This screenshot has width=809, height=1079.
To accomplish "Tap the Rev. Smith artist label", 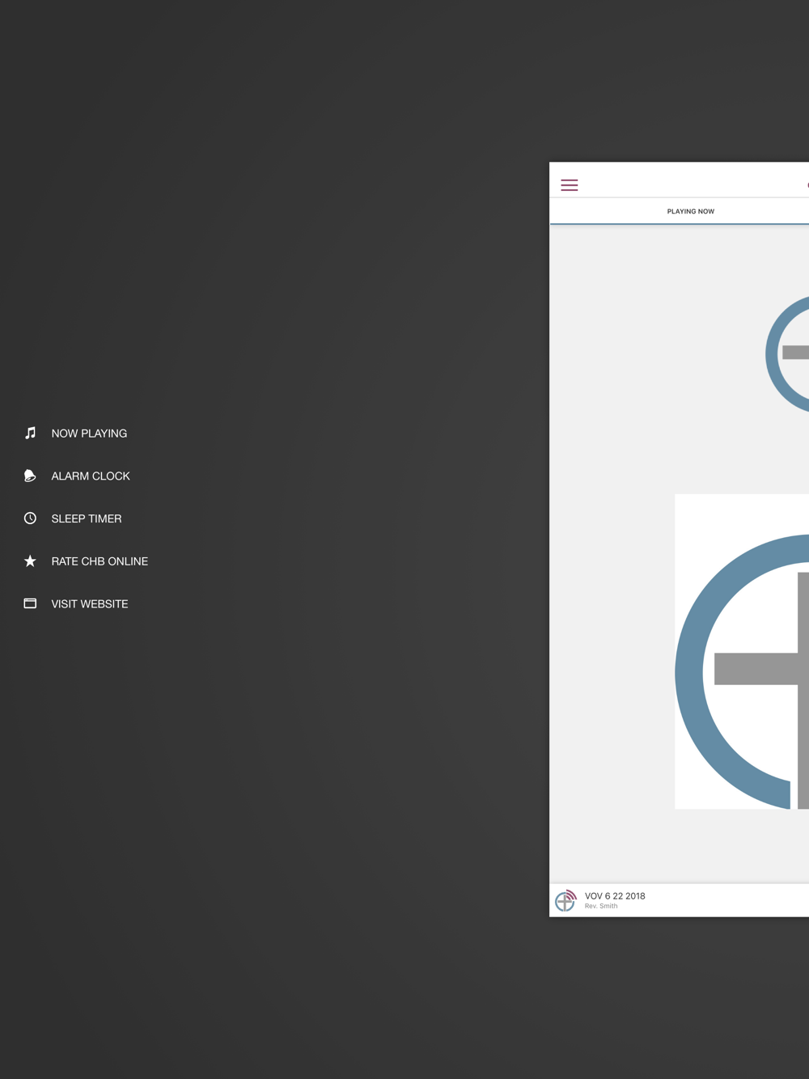I will 601,906.
